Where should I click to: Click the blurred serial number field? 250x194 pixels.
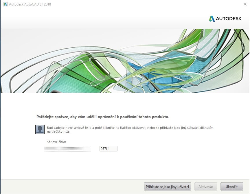pos(67,149)
